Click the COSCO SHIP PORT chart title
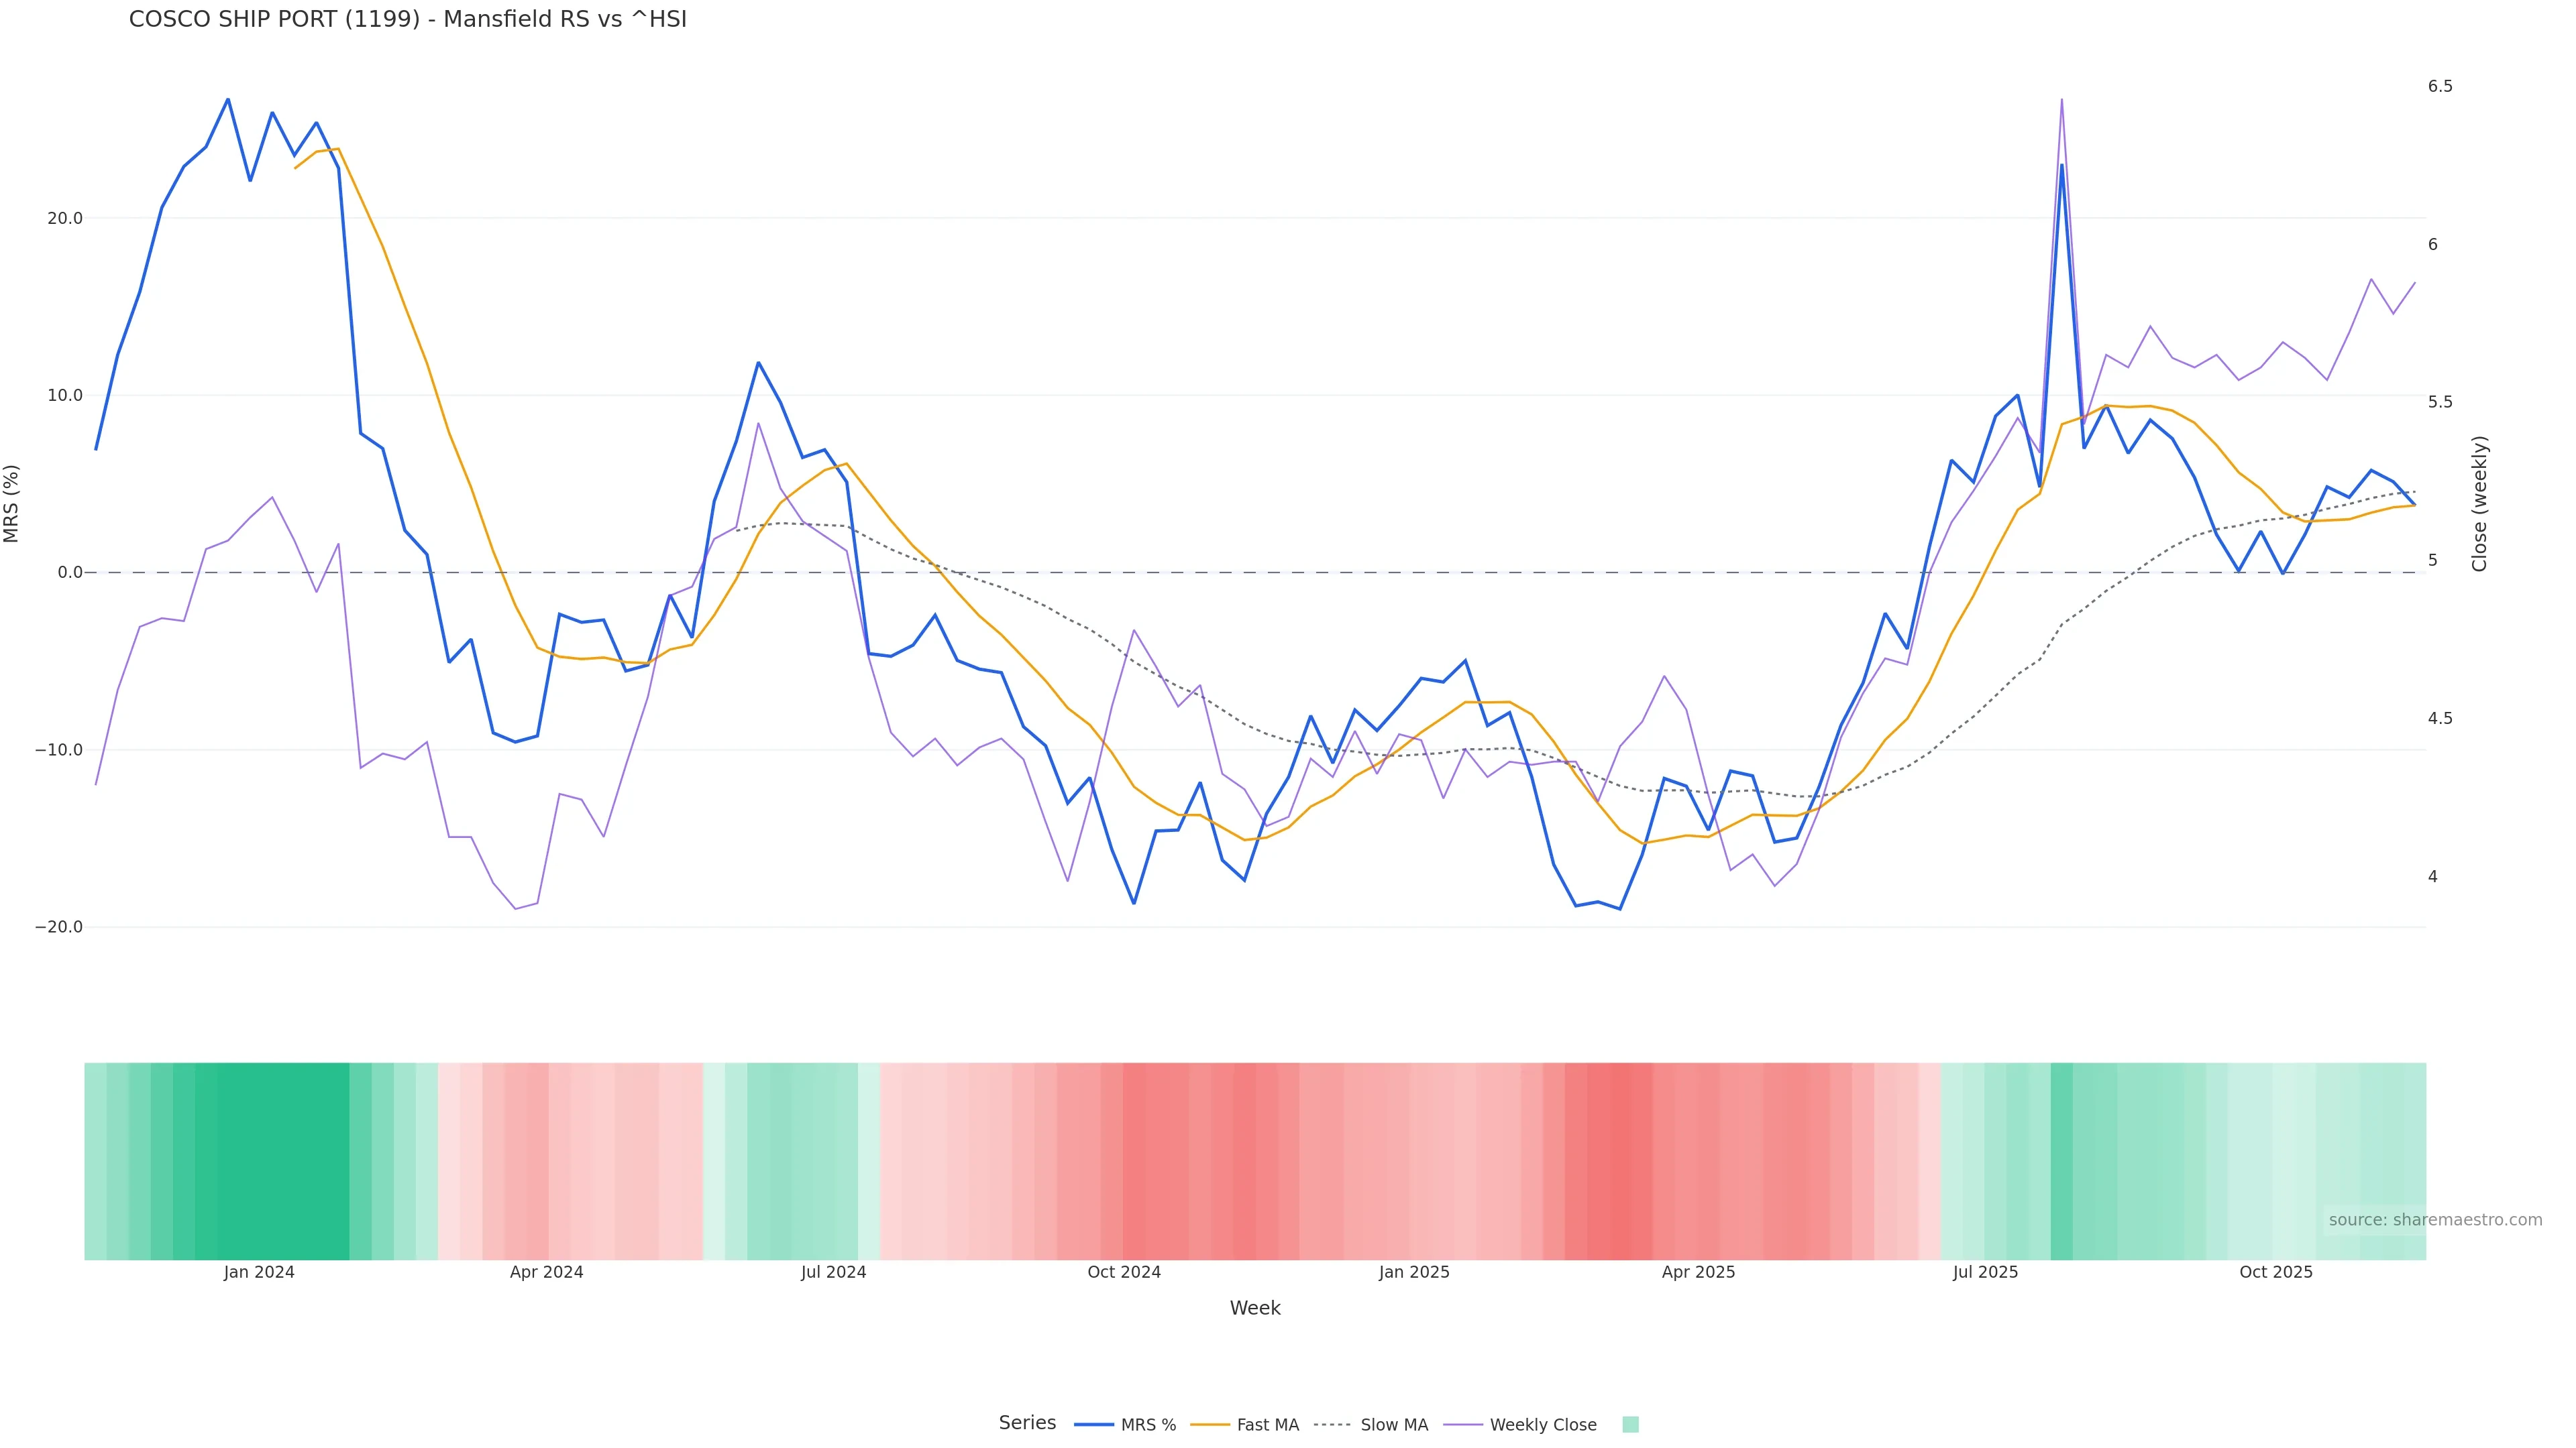 408,20
